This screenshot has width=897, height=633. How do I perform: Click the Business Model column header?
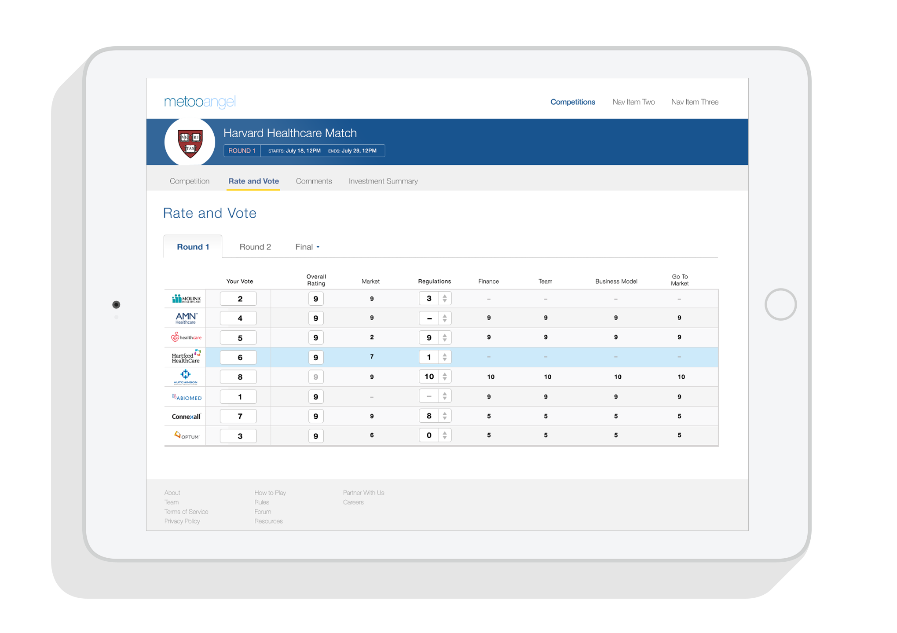(x=616, y=282)
